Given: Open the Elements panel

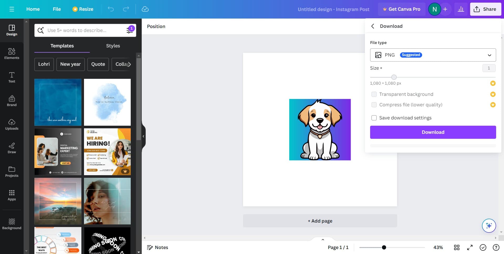Looking at the screenshot, I should pos(12,54).
